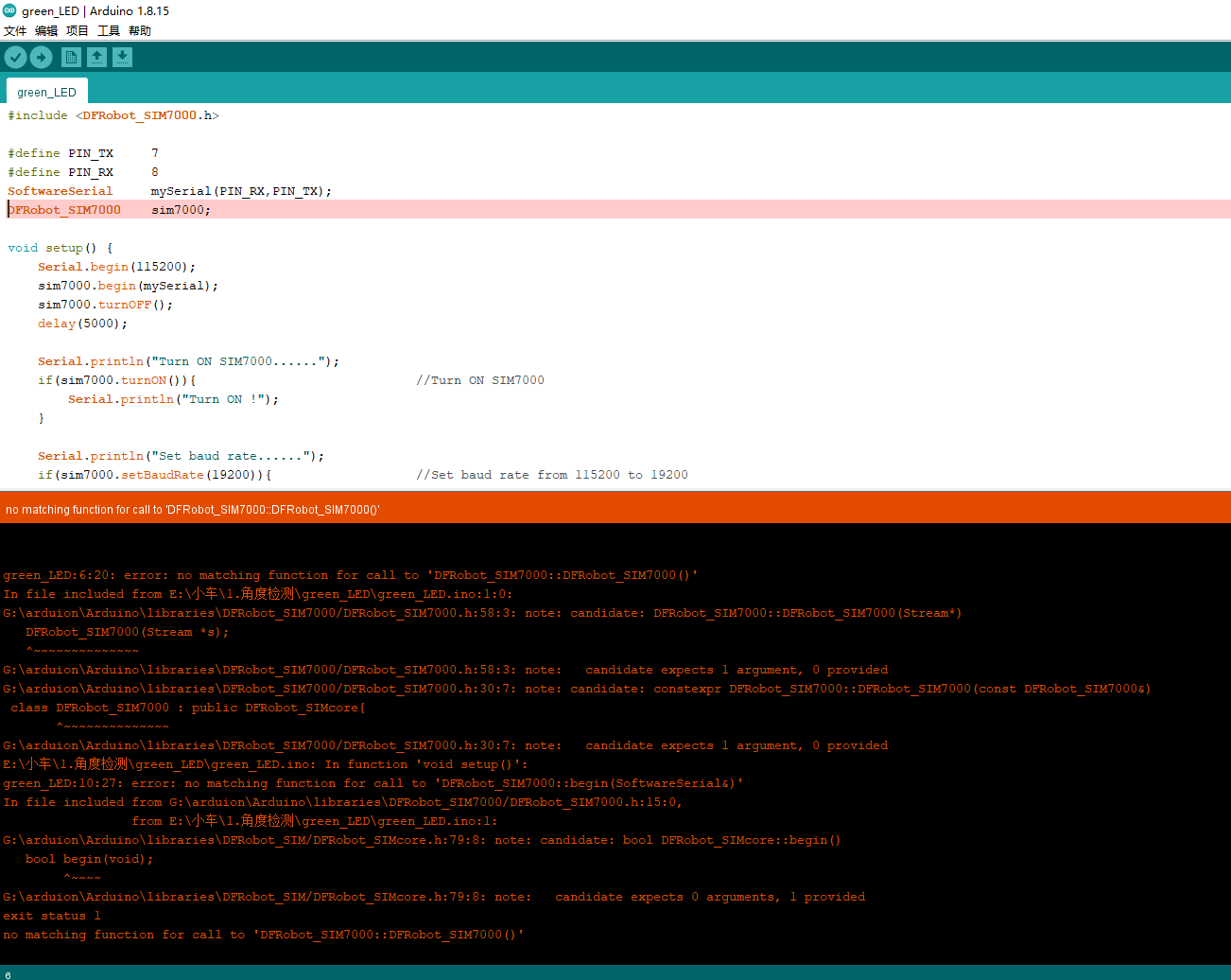Open the 项目 menu

click(78, 31)
